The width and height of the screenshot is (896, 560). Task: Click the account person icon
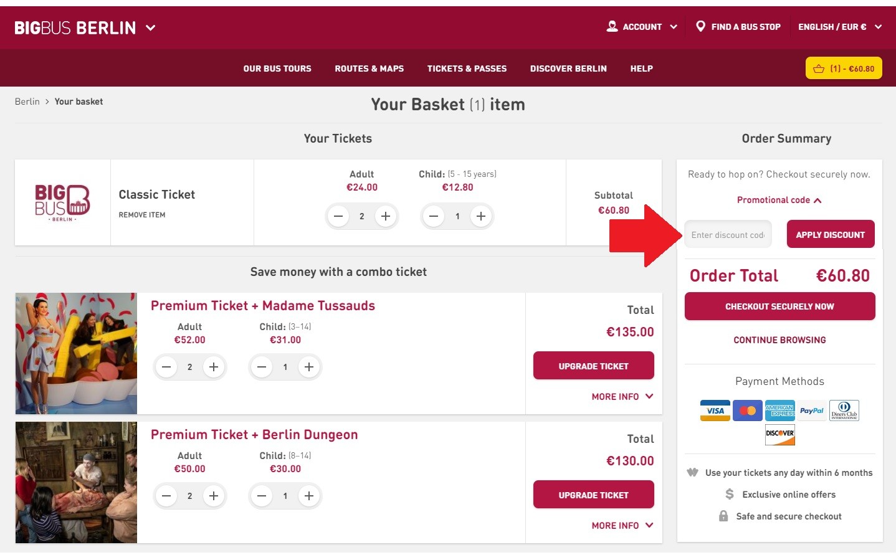(x=612, y=26)
